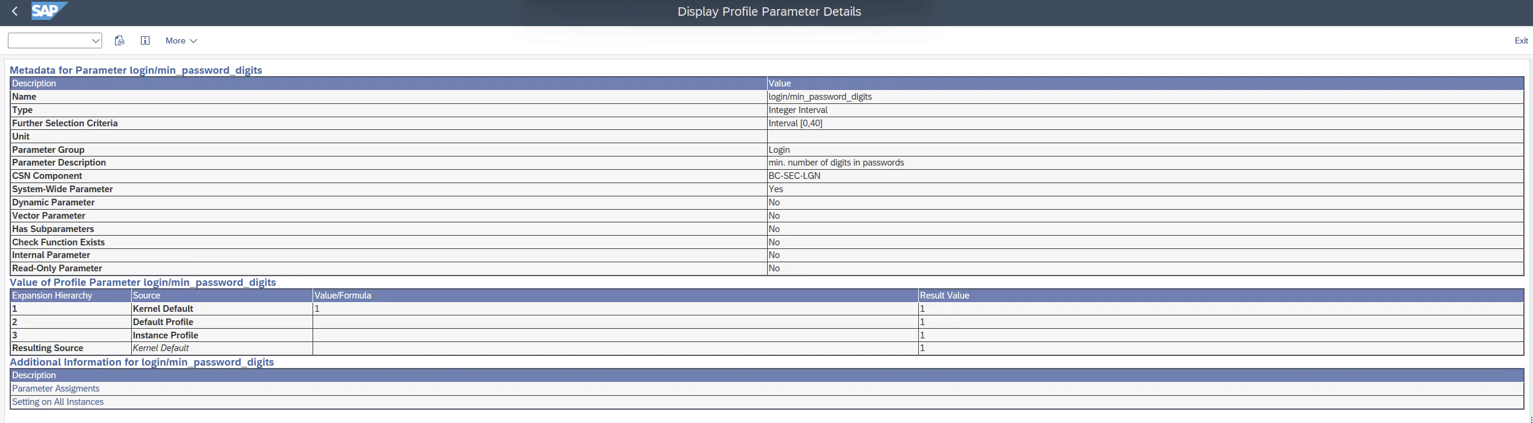The image size is (1533, 423).
Task: Click the Dynamic Parameter value No
Action: [774, 202]
